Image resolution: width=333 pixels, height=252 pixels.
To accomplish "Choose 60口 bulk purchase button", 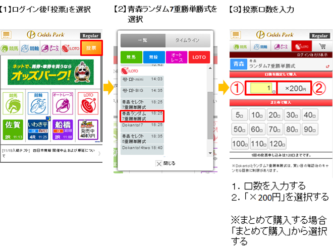I will pos(257,129).
